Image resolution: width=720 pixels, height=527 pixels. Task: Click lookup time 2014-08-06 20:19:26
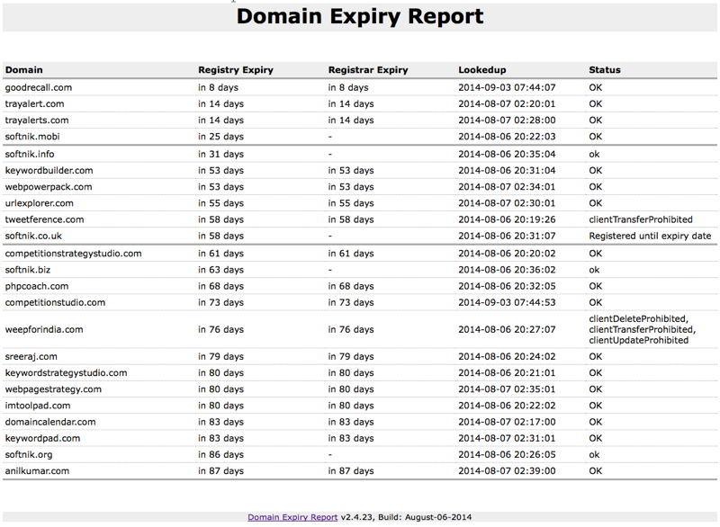507,219
